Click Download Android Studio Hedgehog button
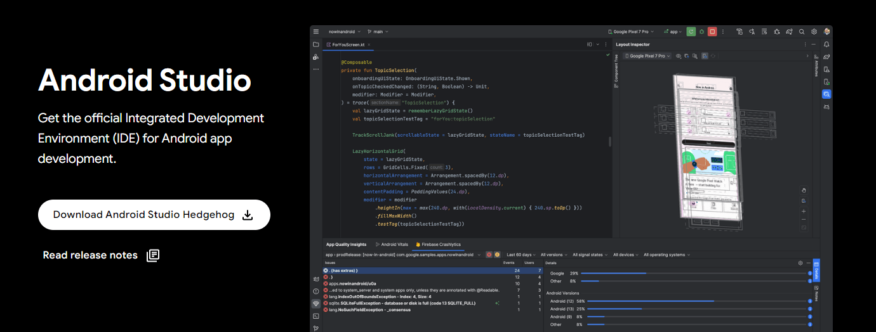 [x=154, y=215]
